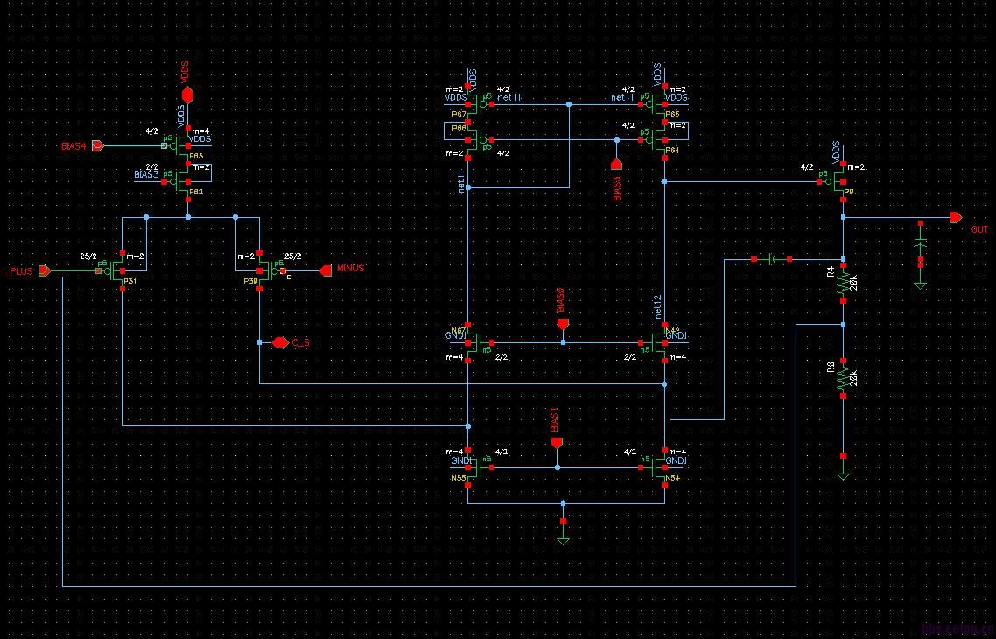Select PMOS transistor P30

click(x=264, y=270)
